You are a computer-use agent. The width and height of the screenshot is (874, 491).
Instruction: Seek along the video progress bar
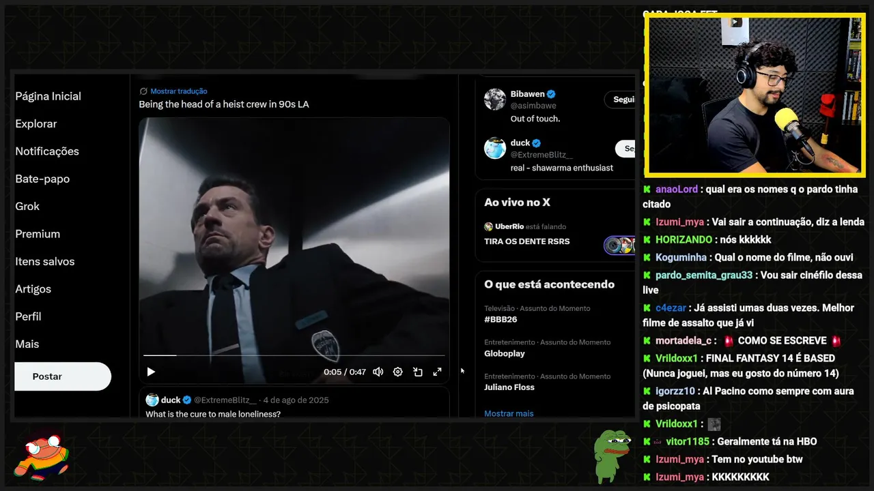pos(294,355)
